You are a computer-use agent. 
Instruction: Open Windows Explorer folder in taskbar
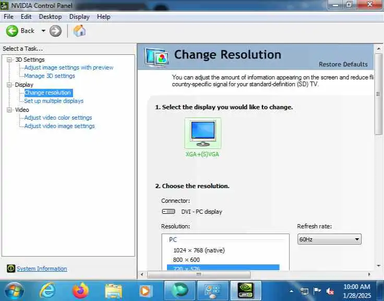[113, 291]
